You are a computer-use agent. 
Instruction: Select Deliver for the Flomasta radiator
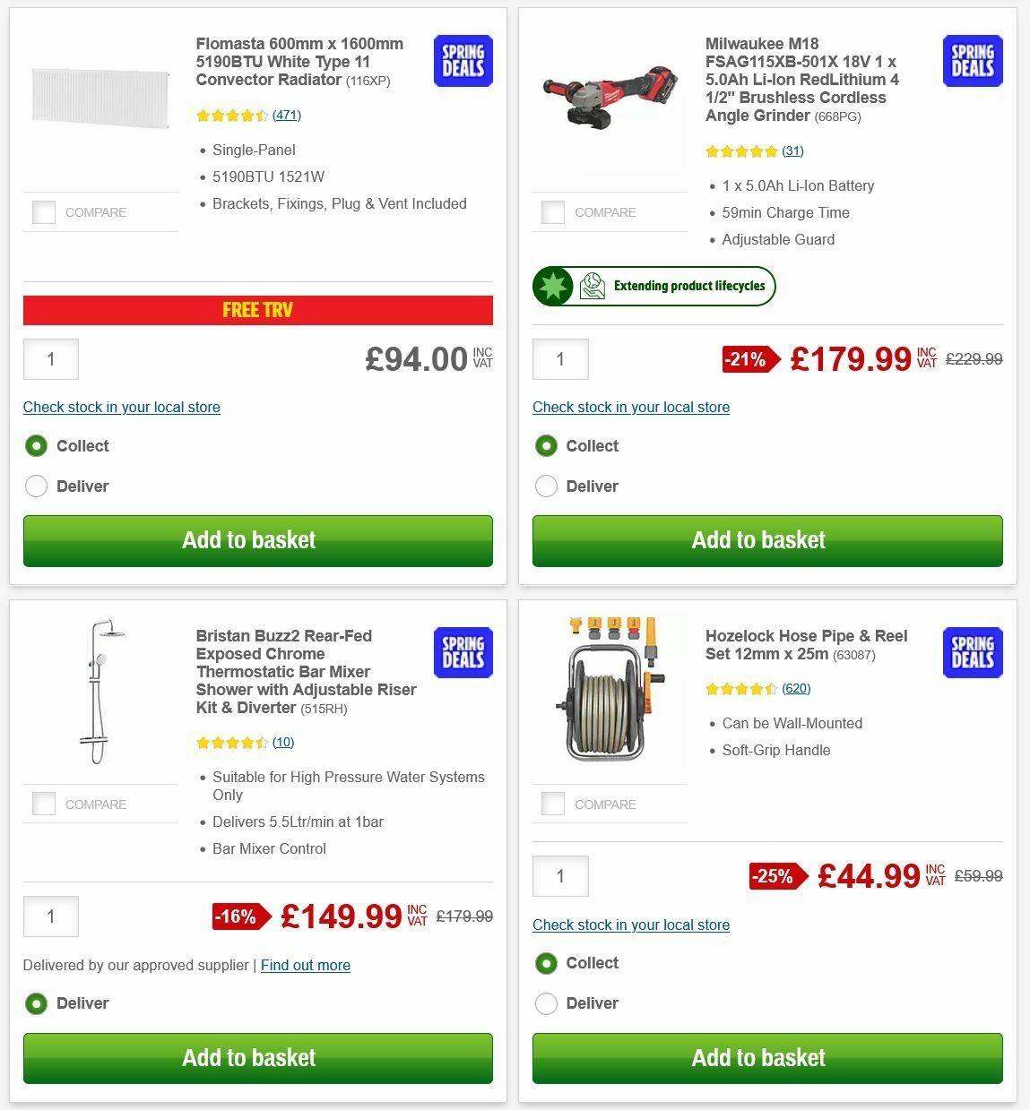pyautogui.click(x=36, y=486)
